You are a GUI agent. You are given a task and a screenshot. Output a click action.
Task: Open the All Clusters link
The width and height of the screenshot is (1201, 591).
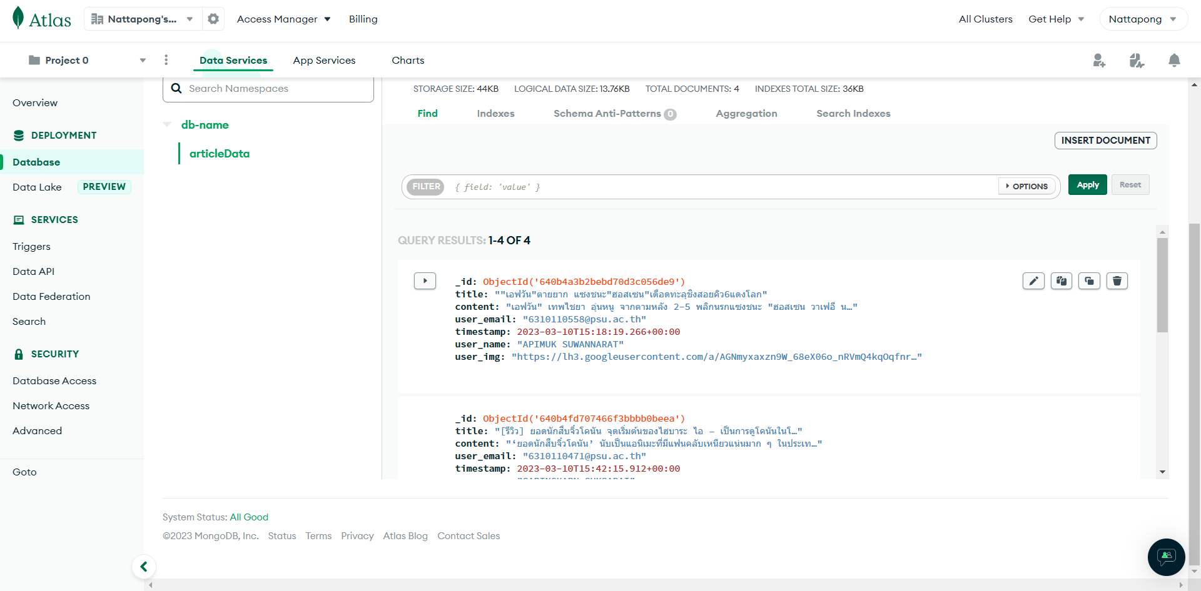click(985, 19)
